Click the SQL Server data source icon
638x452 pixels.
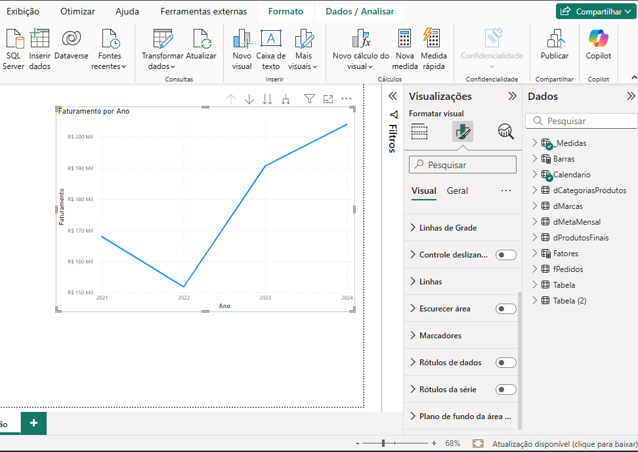pos(15,39)
